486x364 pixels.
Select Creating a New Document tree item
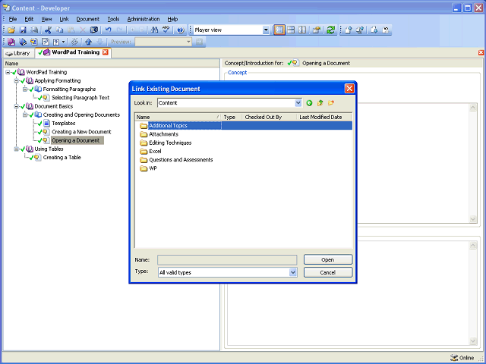tap(81, 132)
